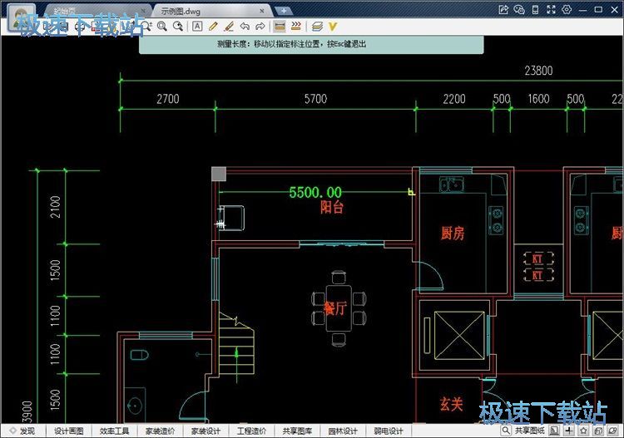Open the WeChat icon in title bar
The height and width of the screenshot is (438, 624).
pos(519,10)
